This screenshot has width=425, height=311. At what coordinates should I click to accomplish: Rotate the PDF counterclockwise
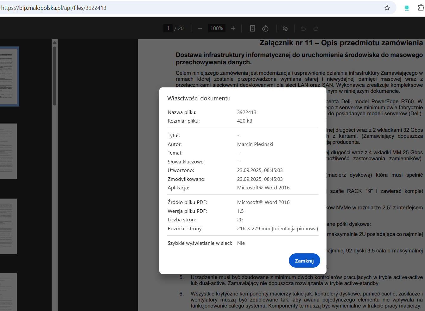265,29
